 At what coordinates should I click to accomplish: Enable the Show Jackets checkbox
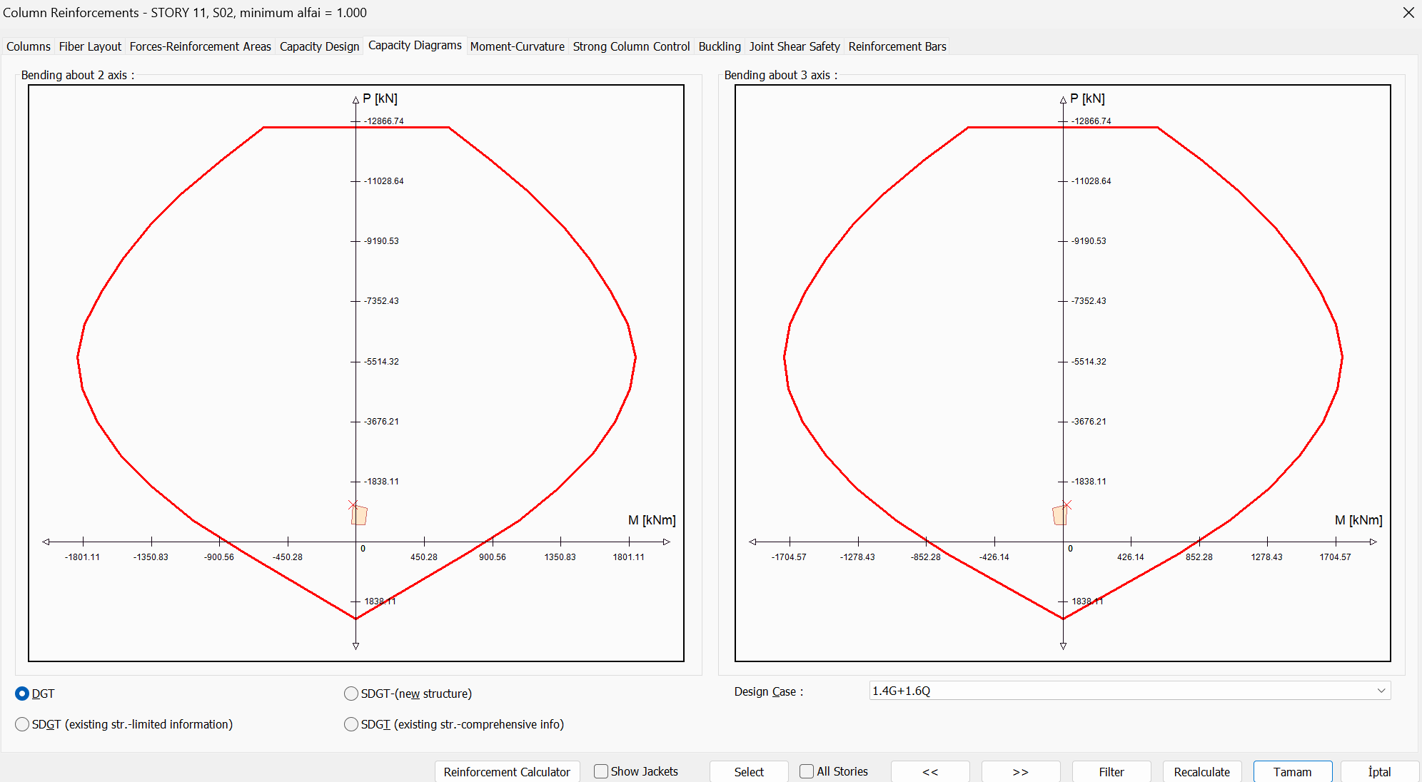coord(601,771)
